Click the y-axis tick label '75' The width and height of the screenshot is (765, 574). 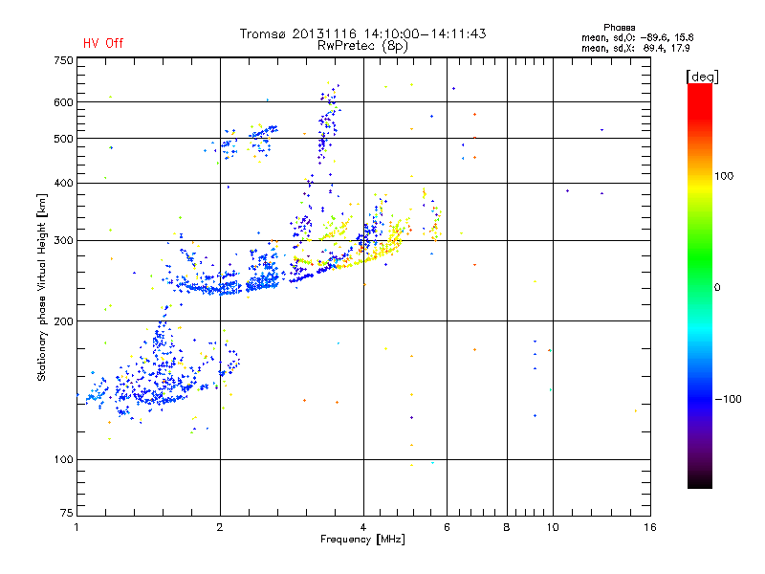[x=67, y=513]
